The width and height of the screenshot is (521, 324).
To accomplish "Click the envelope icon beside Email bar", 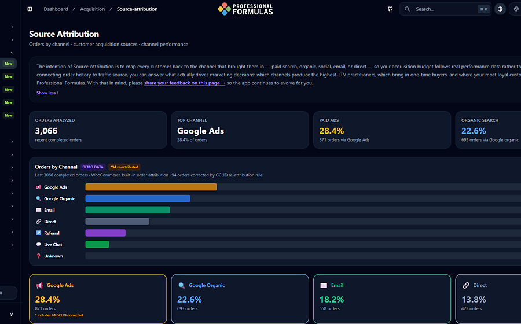I will click(39, 210).
